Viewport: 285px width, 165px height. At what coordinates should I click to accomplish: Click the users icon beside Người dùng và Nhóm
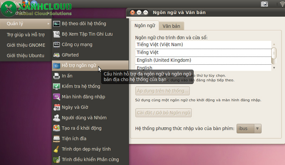pyautogui.click(x=56, y=118)
